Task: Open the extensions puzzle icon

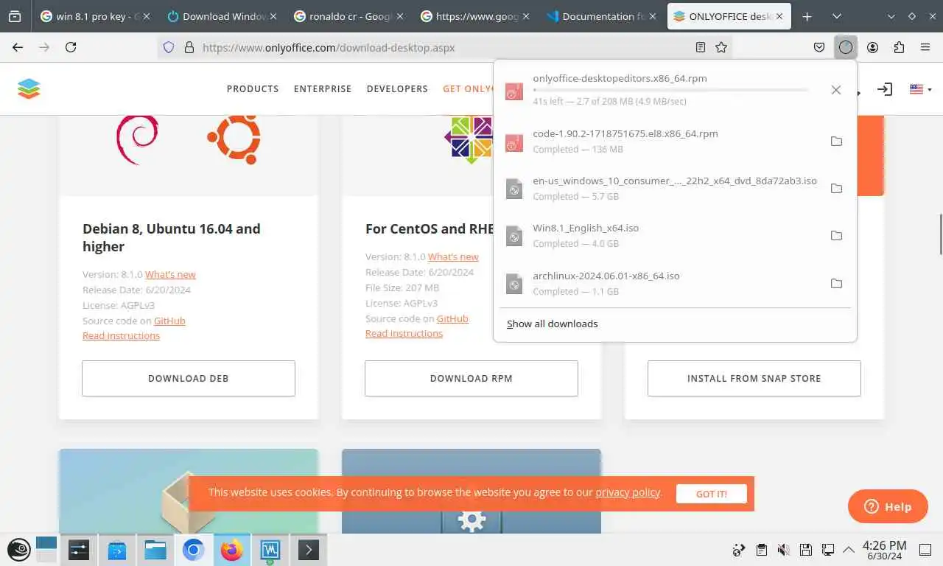Action: (x=899, y=47)
